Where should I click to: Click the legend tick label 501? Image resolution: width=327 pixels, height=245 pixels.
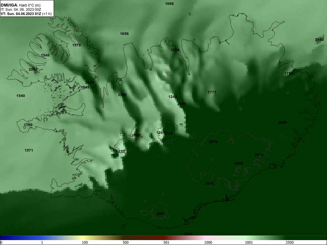pyautogui.click(x=166, y=242)
